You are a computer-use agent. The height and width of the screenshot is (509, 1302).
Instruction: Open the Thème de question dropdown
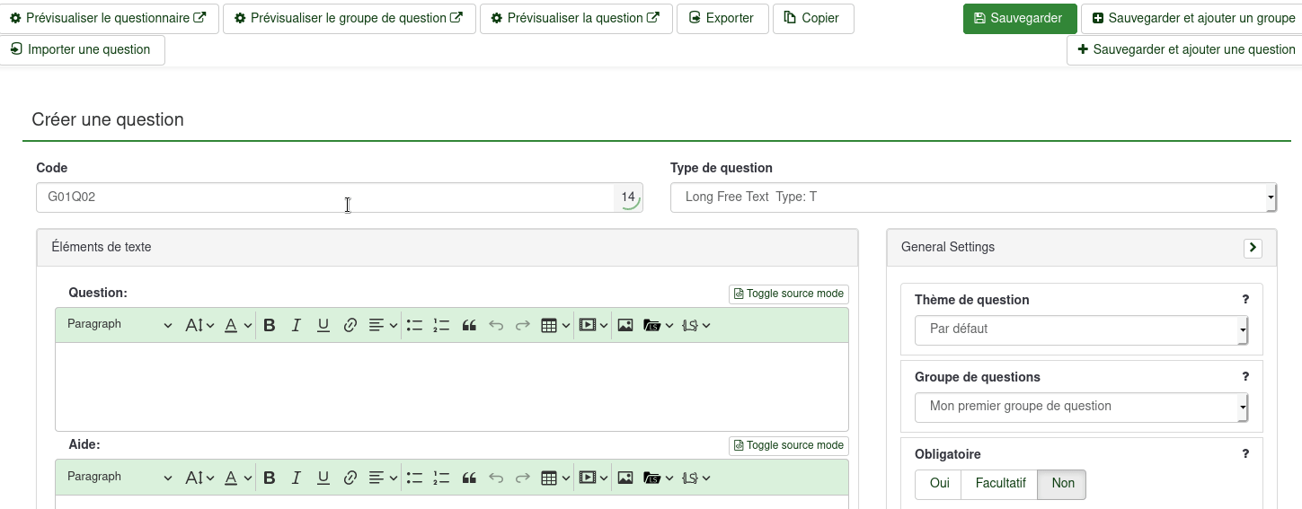1081,329
